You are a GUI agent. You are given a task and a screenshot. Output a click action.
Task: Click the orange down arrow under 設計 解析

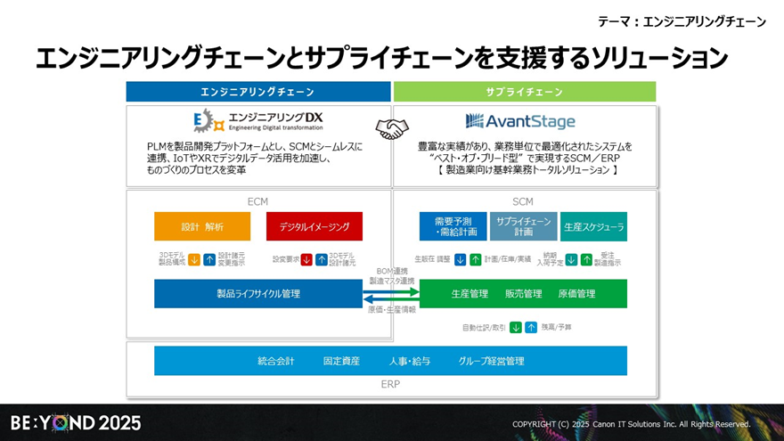tap(193, 260)
